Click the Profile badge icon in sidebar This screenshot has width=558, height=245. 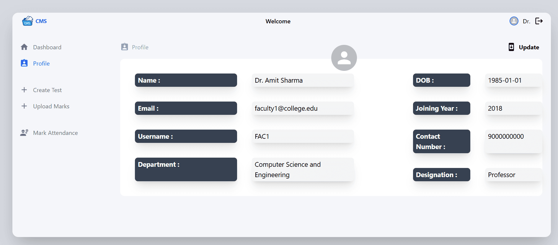tap(24, 63)
